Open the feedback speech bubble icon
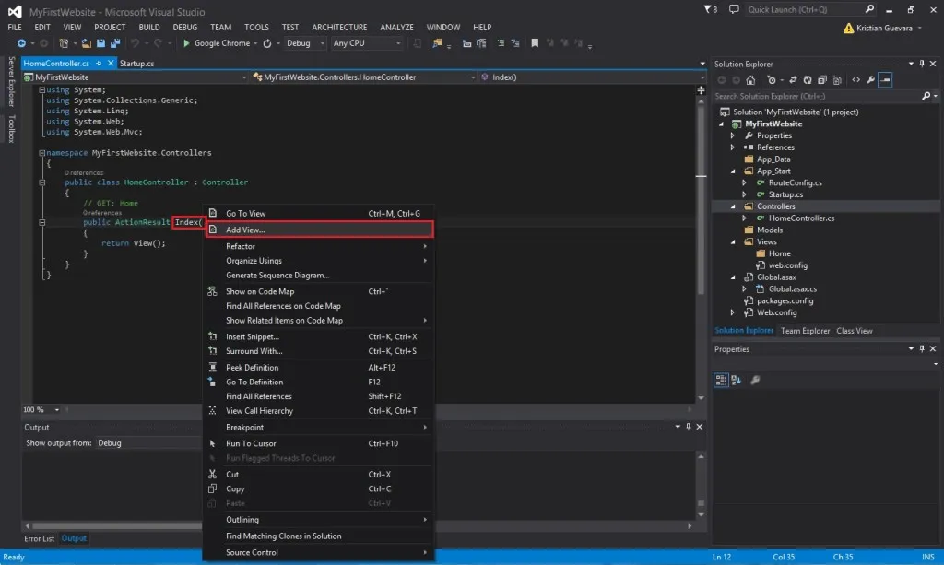The image size is (944, 565). point(733,9)
